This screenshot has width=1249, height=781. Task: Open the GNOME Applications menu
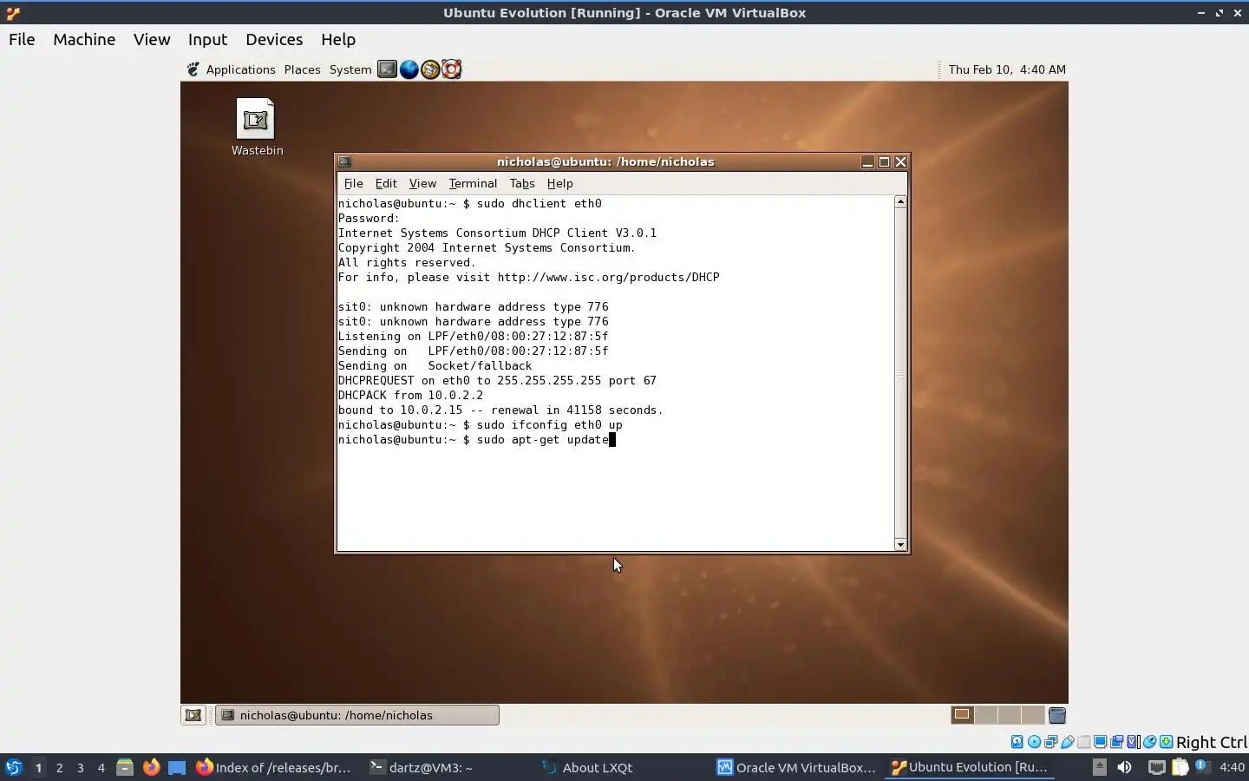[240, 69]
